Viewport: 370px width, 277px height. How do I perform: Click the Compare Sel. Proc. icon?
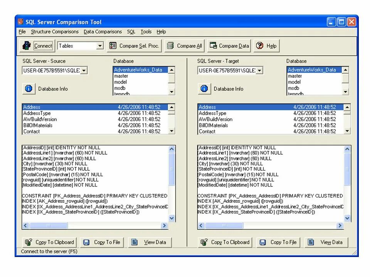[x=113, y=46]
